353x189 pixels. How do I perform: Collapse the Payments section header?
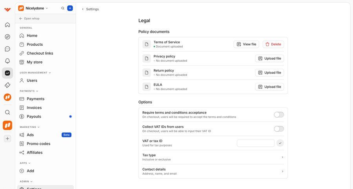[29, 91]
